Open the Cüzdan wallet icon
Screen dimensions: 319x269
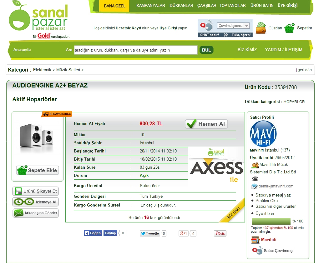click(261, 28)
